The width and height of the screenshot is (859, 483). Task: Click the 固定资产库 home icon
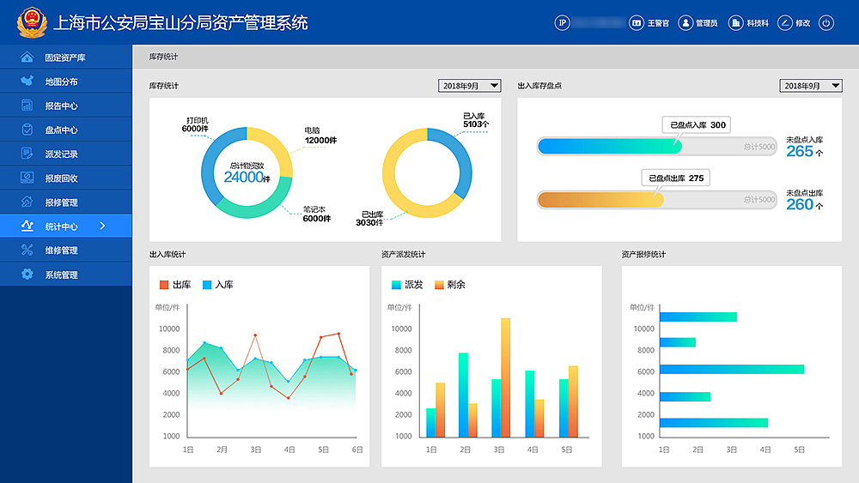(27, 57)
